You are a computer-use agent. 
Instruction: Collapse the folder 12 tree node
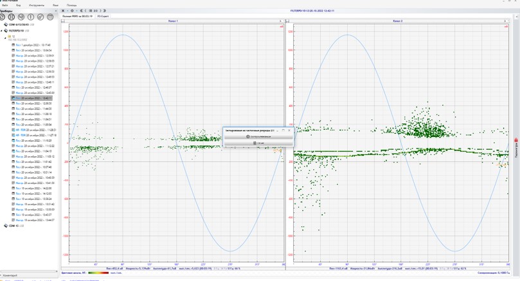pyautogui.click(x=6, y=37)
